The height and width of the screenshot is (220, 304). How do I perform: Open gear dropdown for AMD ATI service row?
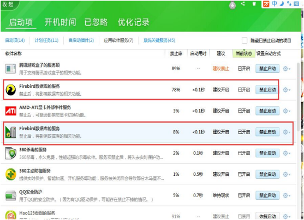tap(287, 111)
